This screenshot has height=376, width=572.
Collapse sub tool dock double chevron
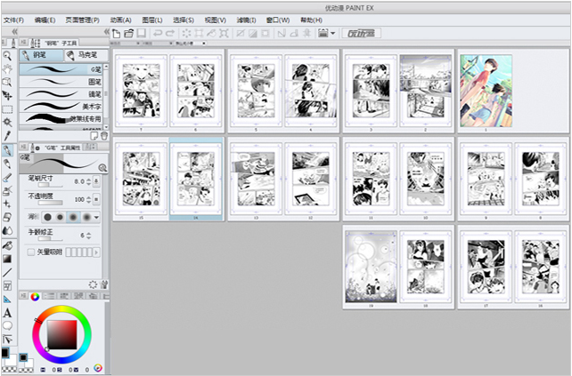107,32
